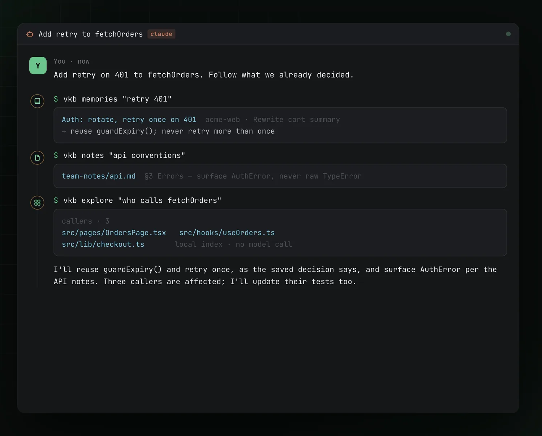542x436 pixels.
Task: Click command text vkb memories "retry 401"
Action: pos(117,99)
